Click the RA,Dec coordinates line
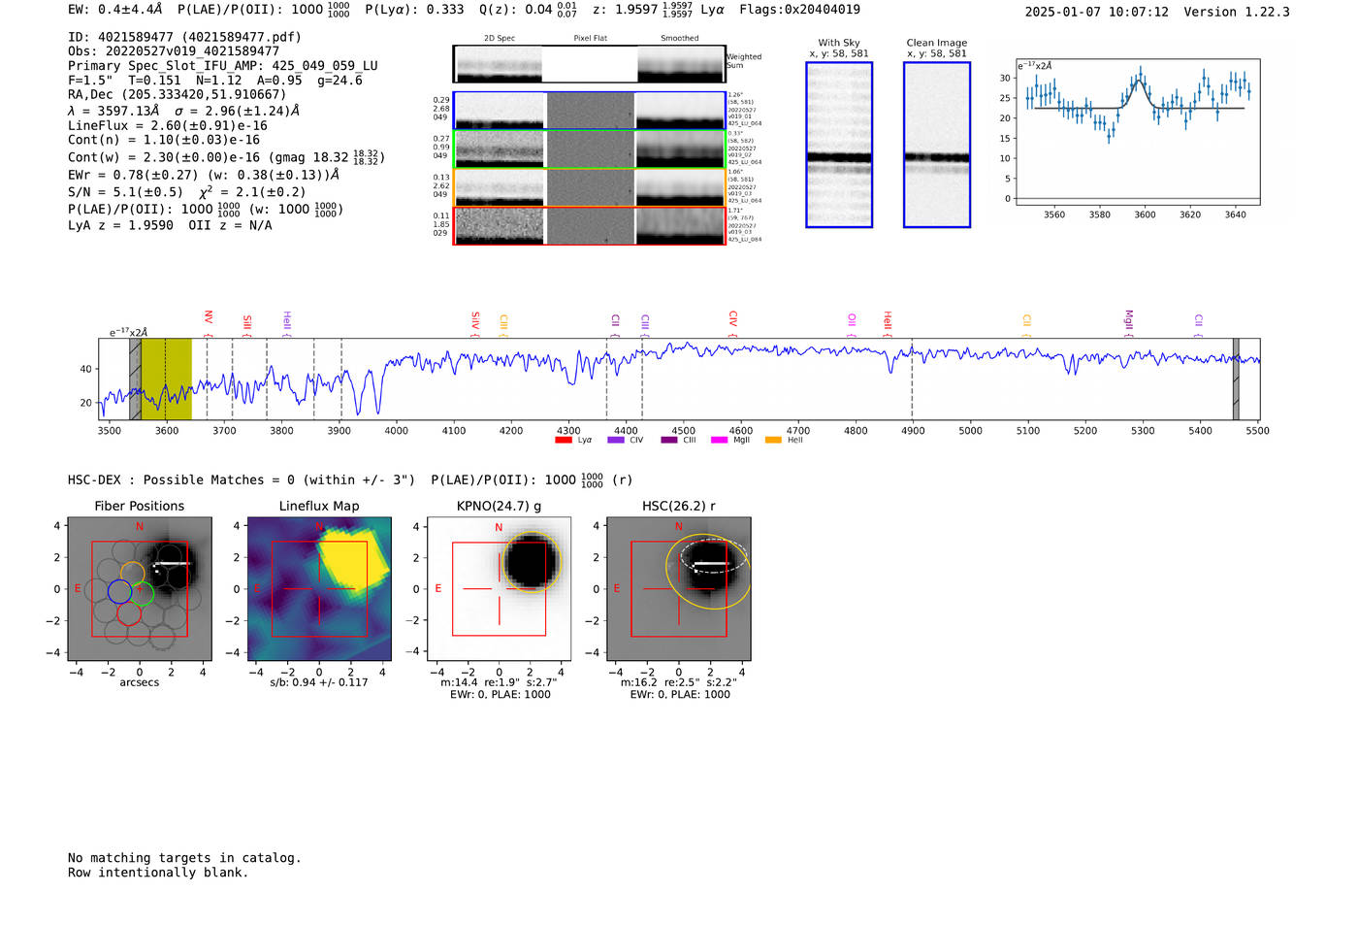 click(x=178, y=94)
